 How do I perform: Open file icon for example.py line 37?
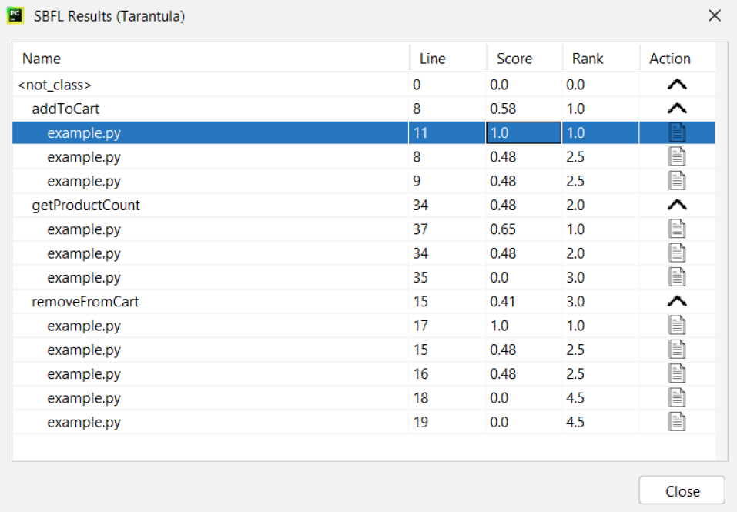click(677, 229)
